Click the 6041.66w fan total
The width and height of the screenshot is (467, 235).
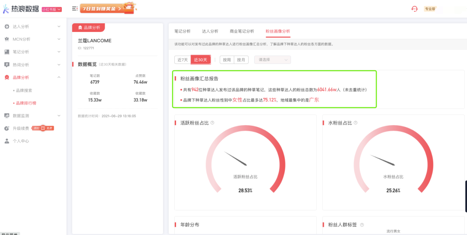(327, 89)
